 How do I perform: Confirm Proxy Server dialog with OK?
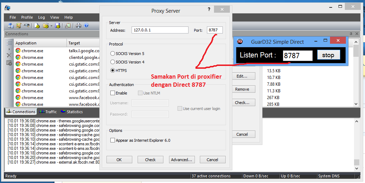click(119, 160)
